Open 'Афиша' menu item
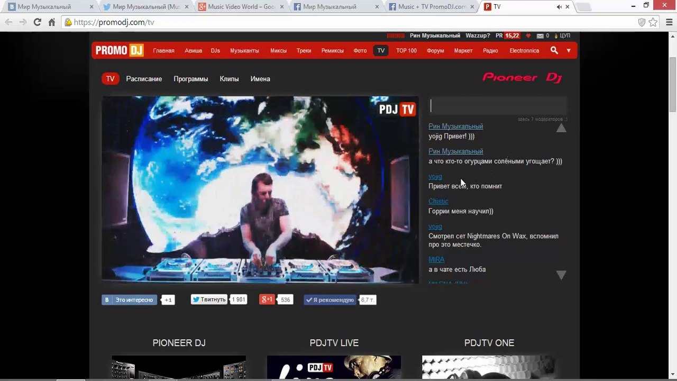The image size is (677, 381). (x=193, y=51)
